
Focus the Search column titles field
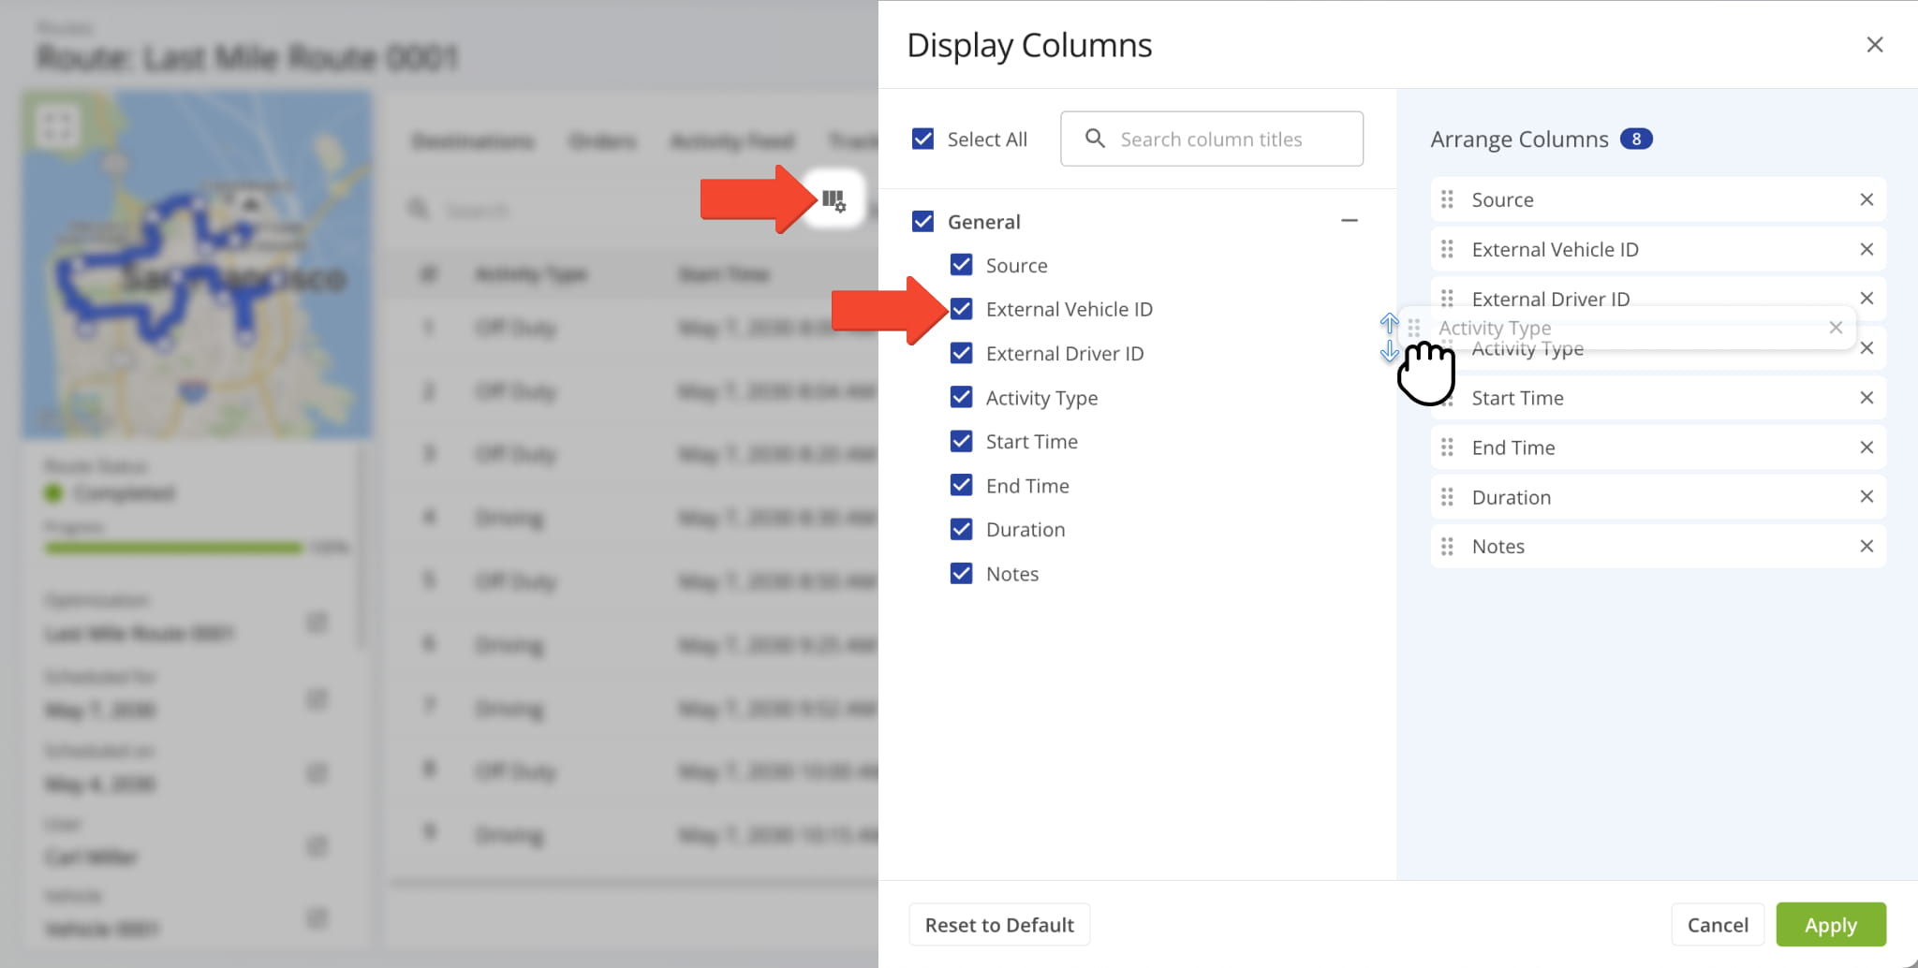tap(1211, 139)
